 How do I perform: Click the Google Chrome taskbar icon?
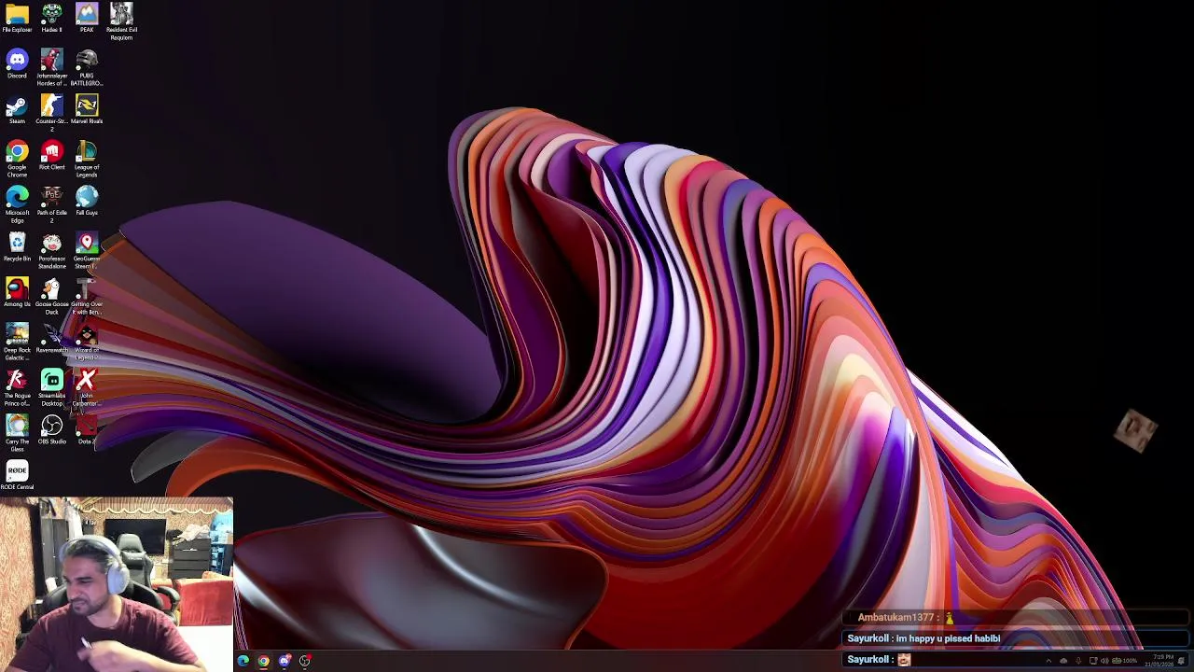[x=264, y=661]
